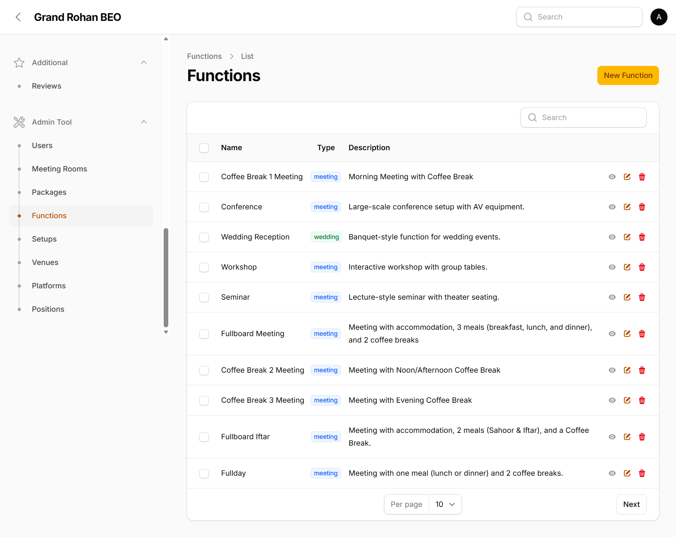Open the Per page dropdown
This screenshot has height=537, width=676.
point(445,504)
